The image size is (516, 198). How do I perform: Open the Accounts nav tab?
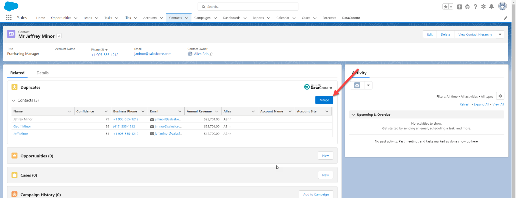coord(150,18)
